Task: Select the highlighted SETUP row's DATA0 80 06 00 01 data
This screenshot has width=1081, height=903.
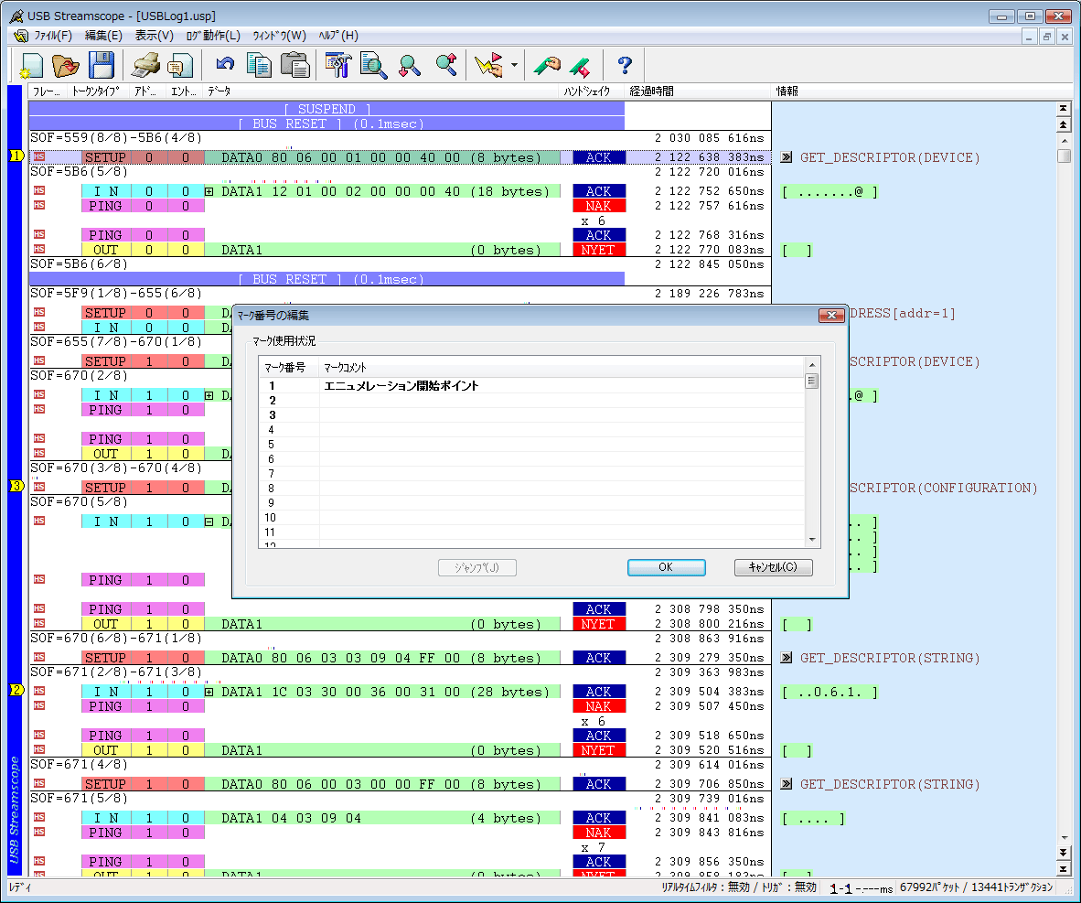Action: (x=381, y=157)
